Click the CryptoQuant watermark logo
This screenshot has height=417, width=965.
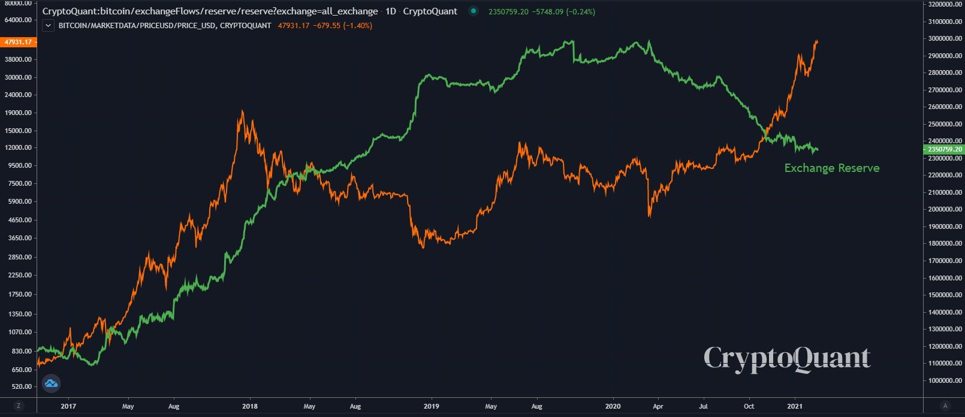(x=786, y=358)
